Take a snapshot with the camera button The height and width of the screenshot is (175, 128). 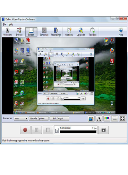(x=103, y=130)
